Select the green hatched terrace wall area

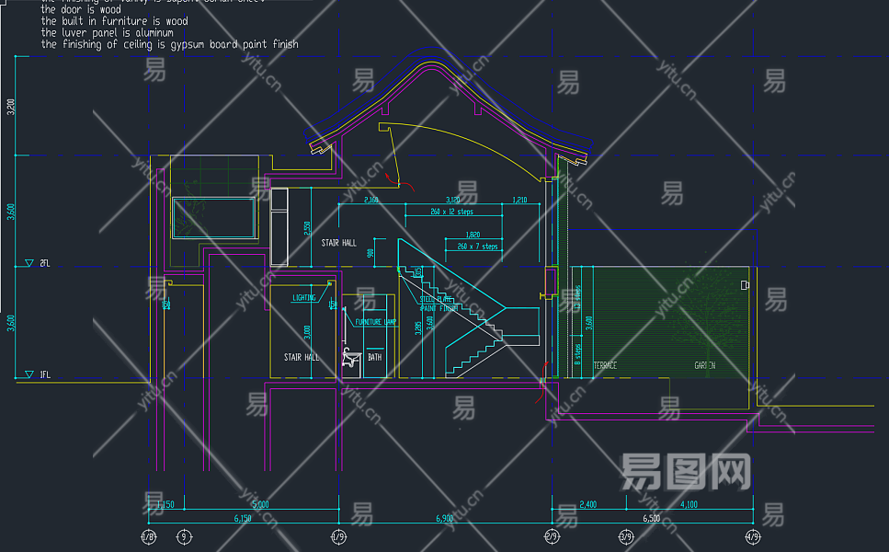[x=660, y=322]
